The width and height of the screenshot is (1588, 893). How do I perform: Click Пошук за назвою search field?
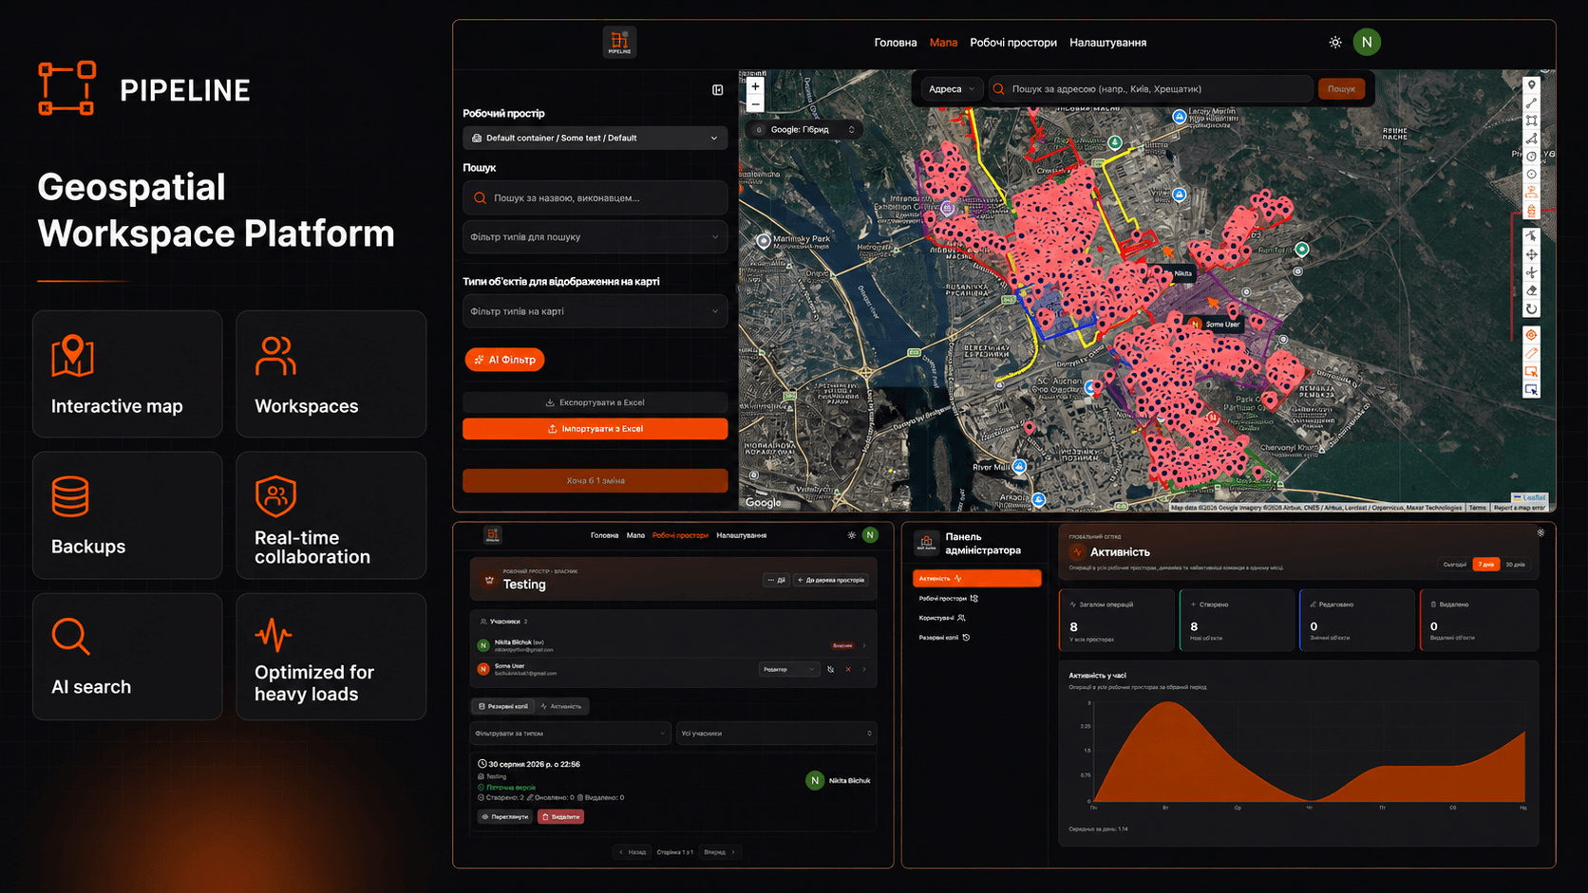[595, 198]
